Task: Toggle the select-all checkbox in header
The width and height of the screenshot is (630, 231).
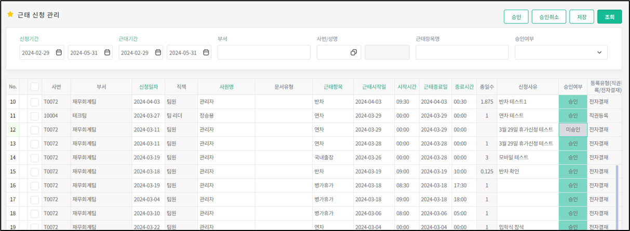Action: click(34, 87)
